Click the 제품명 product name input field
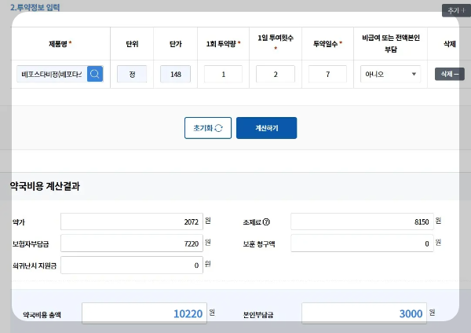The height and width of the screenshot is (333, 471). click(x=52, y=74)
